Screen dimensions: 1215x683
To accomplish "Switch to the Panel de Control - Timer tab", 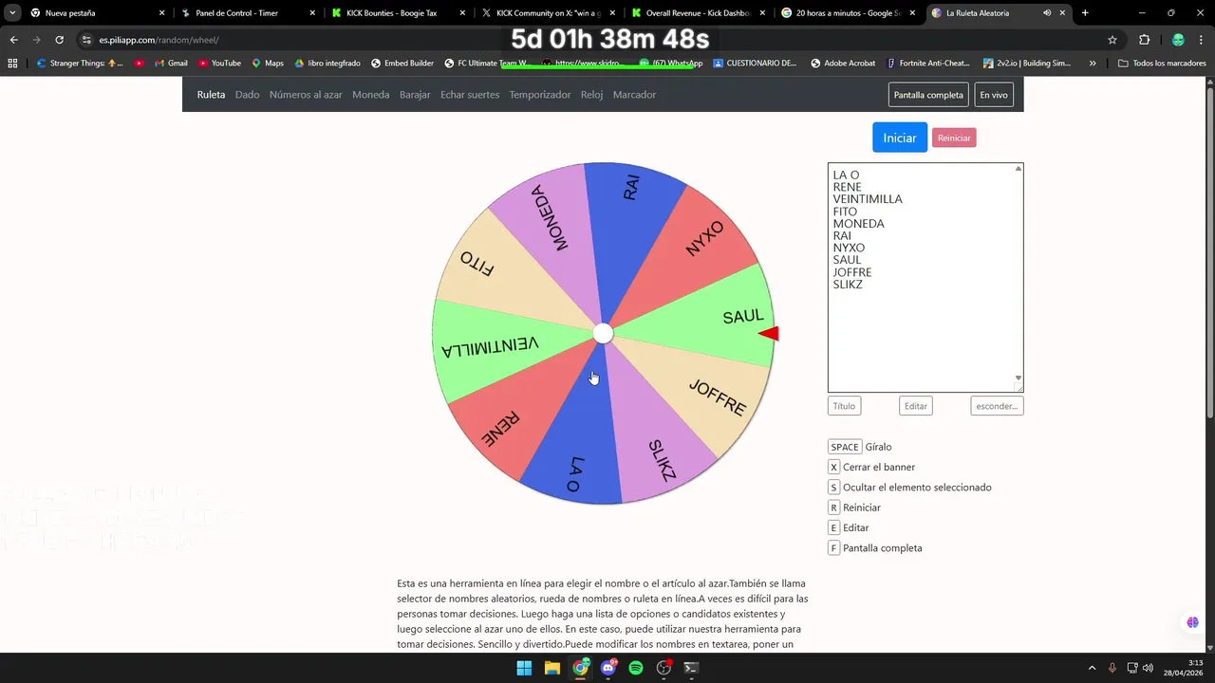I will (x=246, y=13).
